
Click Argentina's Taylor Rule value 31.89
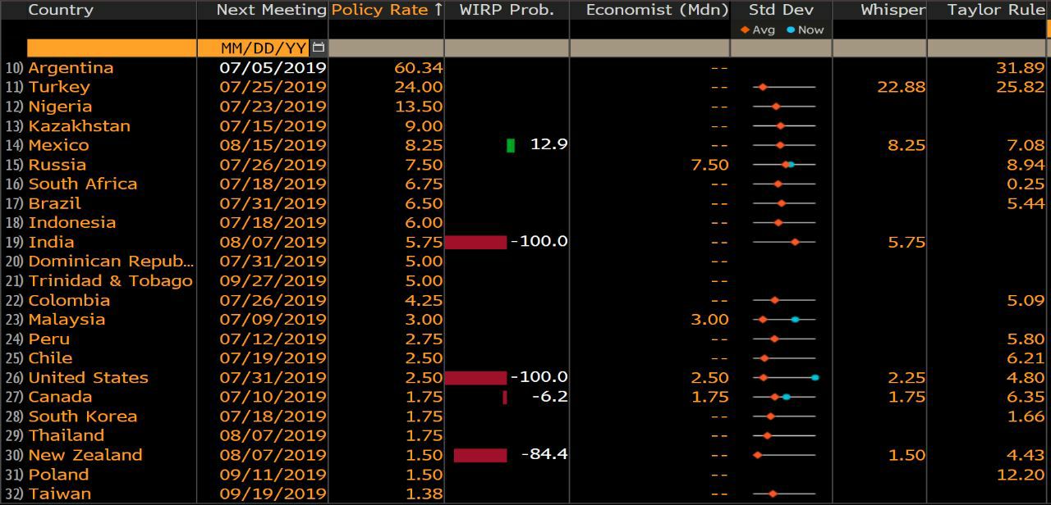(x=1021, y=68)
